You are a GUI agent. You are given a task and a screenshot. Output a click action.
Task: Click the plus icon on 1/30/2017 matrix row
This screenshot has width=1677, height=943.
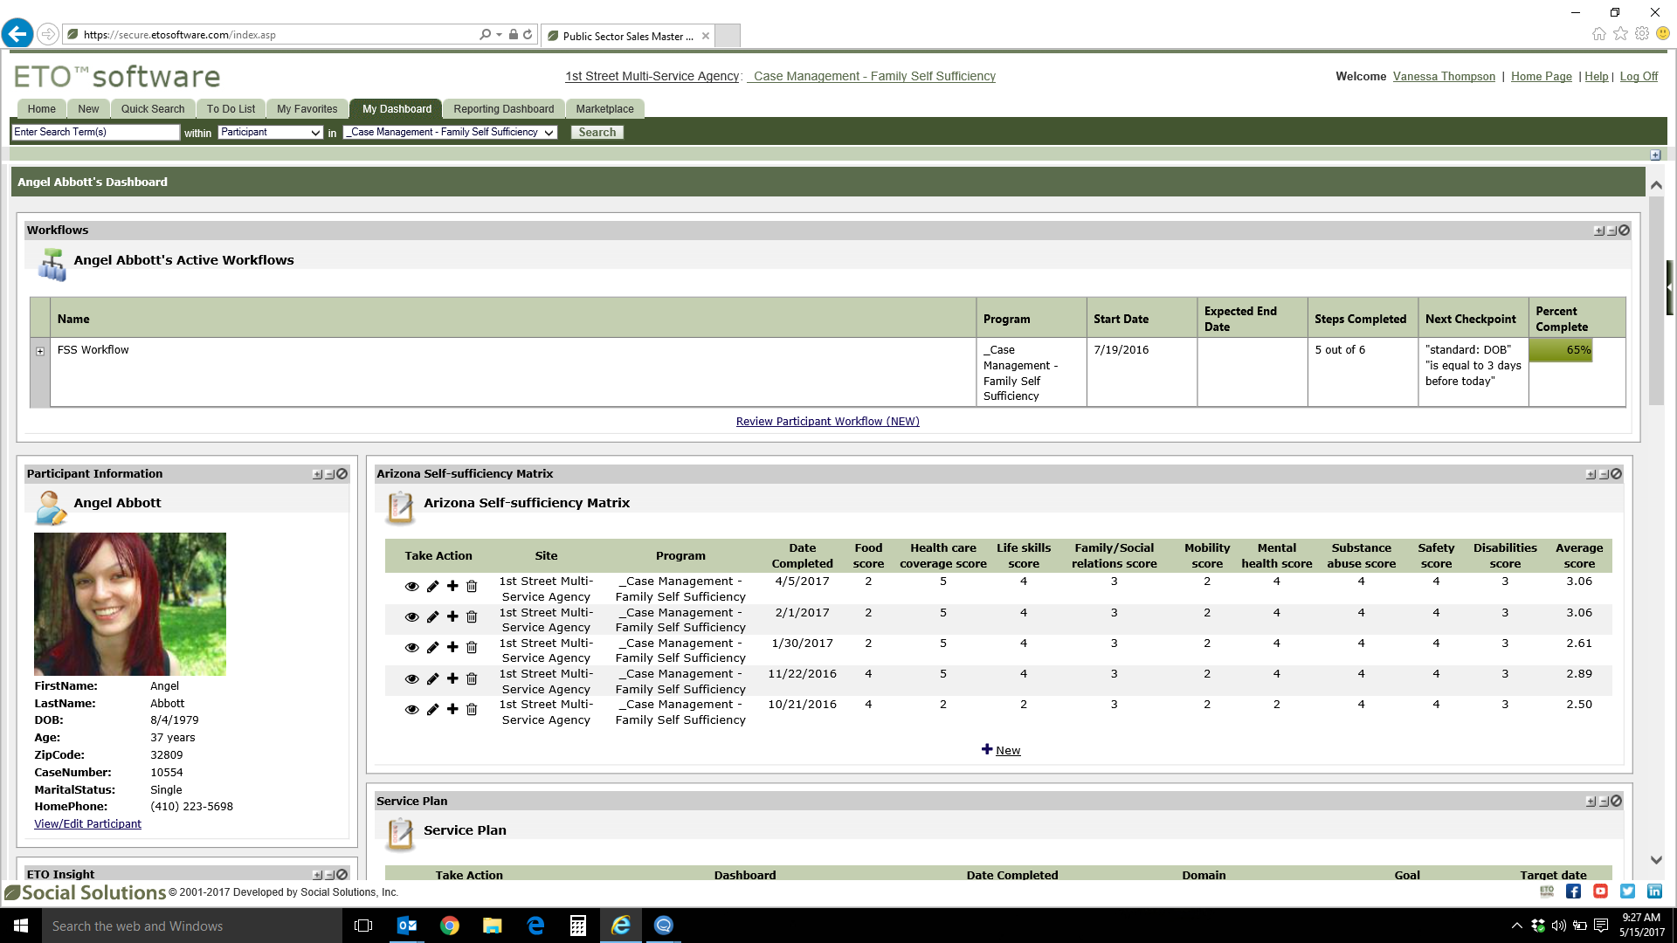pyautogui.click(x=452, y=647)
